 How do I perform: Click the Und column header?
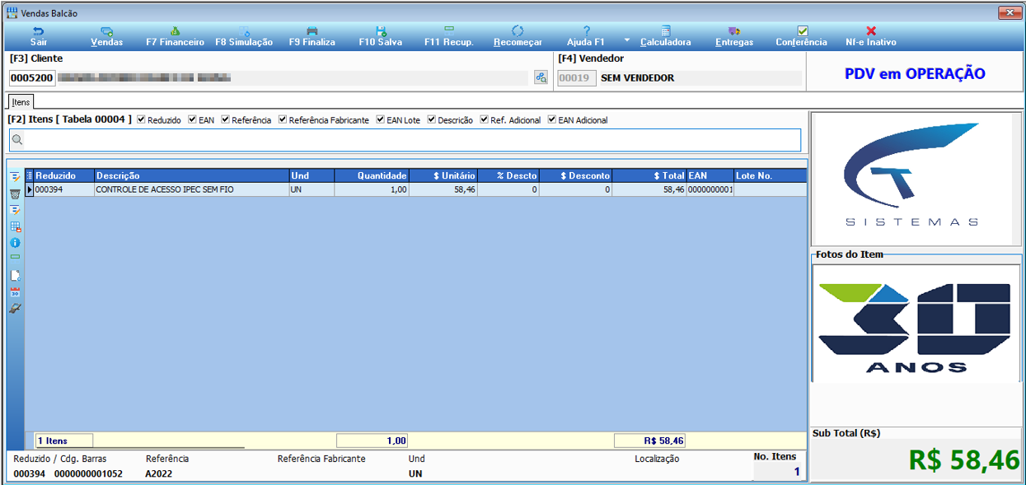312,176
